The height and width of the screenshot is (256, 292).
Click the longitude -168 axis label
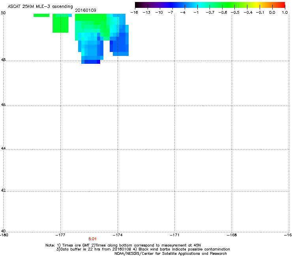(232, 235)
